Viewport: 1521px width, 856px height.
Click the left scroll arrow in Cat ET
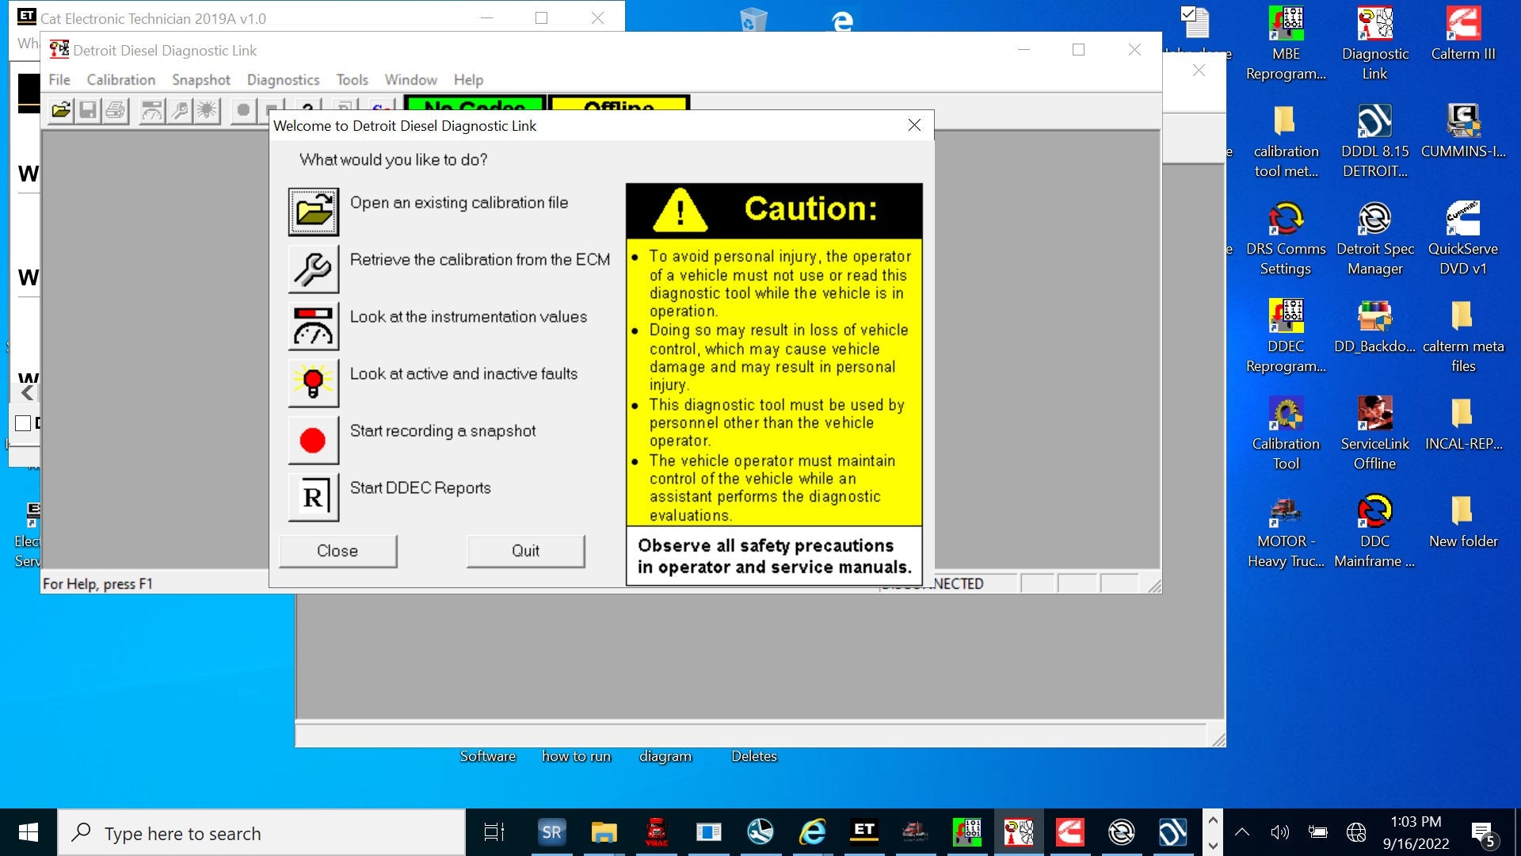[x=28, y=392]
